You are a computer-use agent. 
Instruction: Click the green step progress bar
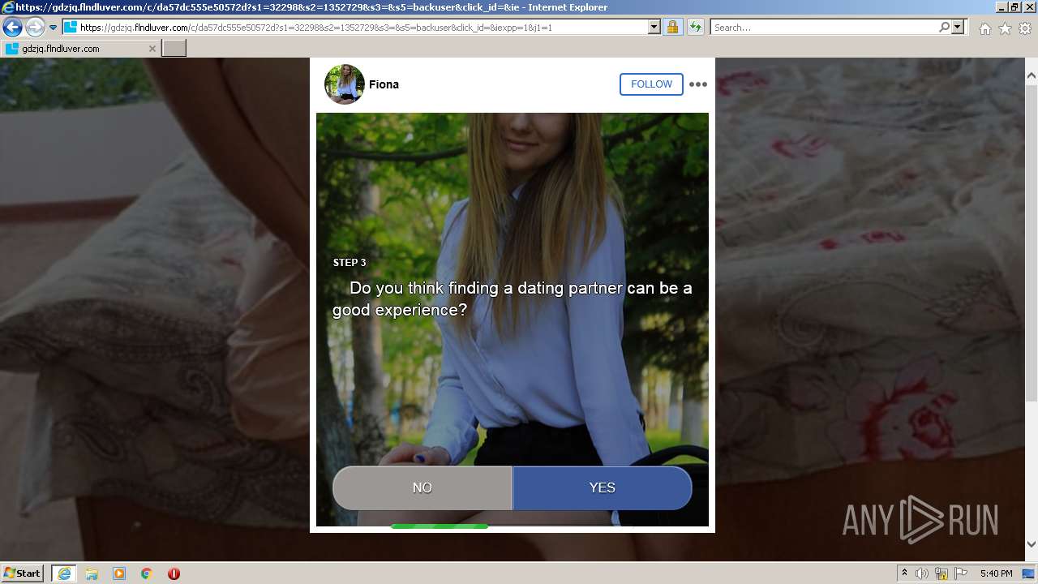pos(440,526)
